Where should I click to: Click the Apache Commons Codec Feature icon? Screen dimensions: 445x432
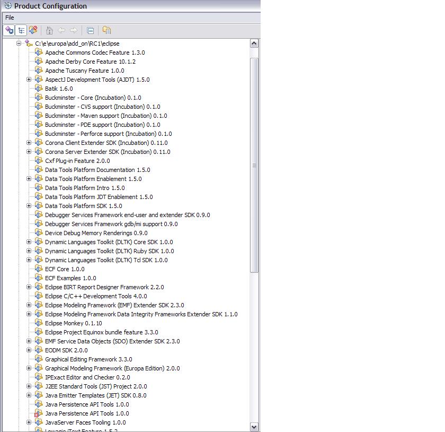coord(39,53)
